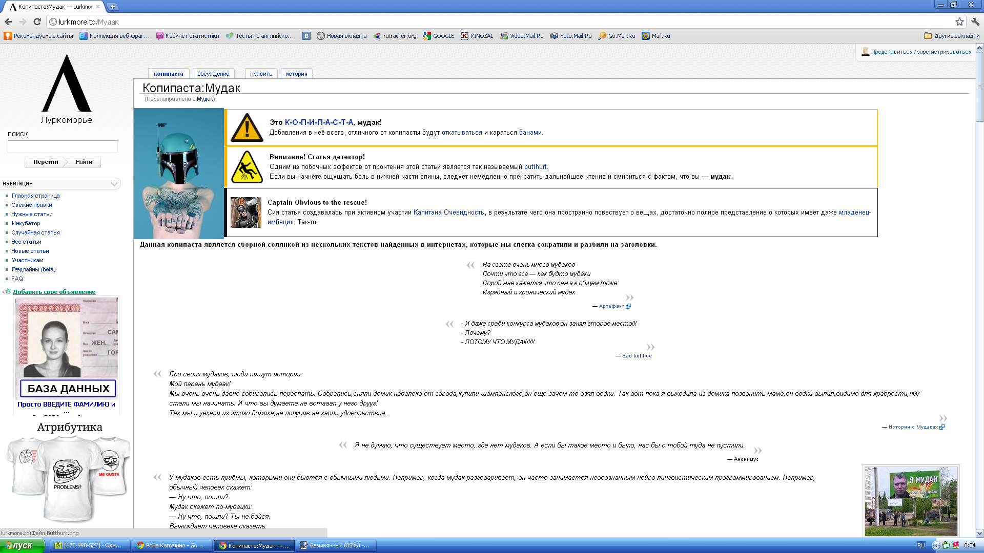The height and width of the screenshot is (553, 984).
Task: Open Тесты по английскому bookmark
Action: click(x=260, y=36)
